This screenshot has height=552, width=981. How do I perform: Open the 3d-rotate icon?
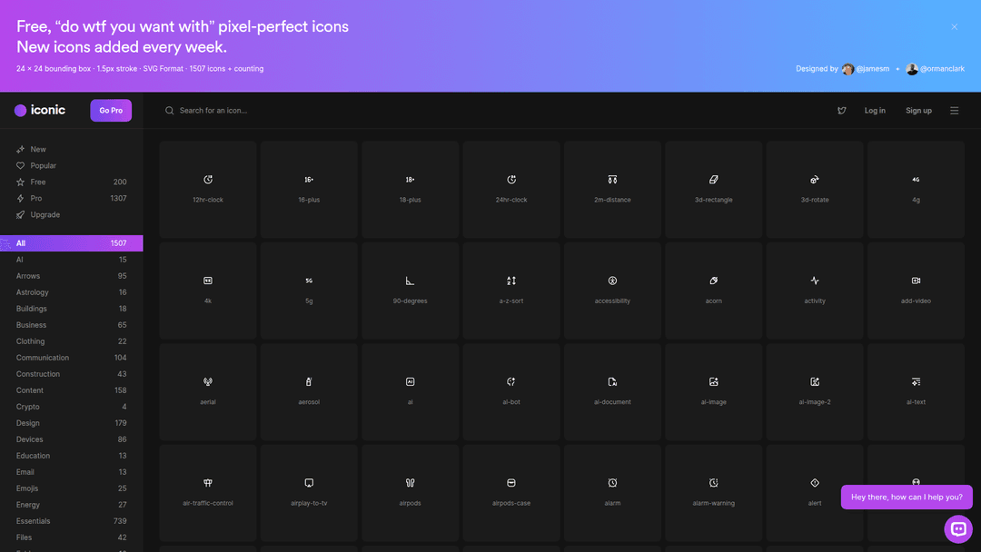coord(815,189)
